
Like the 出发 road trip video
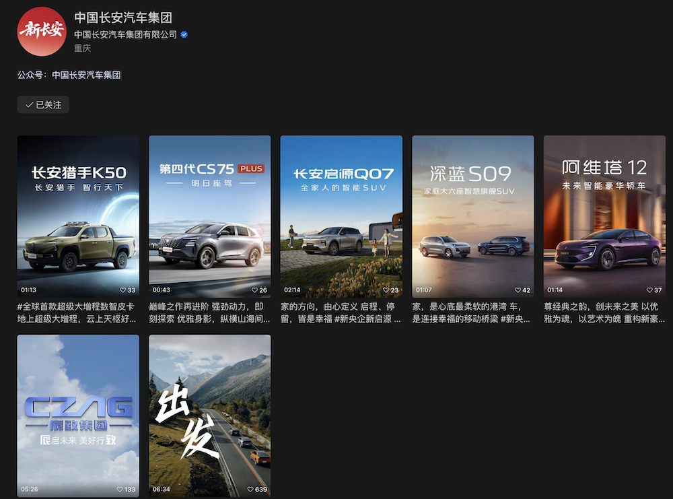point(252,490)
